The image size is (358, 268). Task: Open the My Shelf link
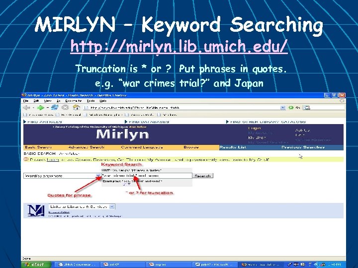tap(257, 138)
